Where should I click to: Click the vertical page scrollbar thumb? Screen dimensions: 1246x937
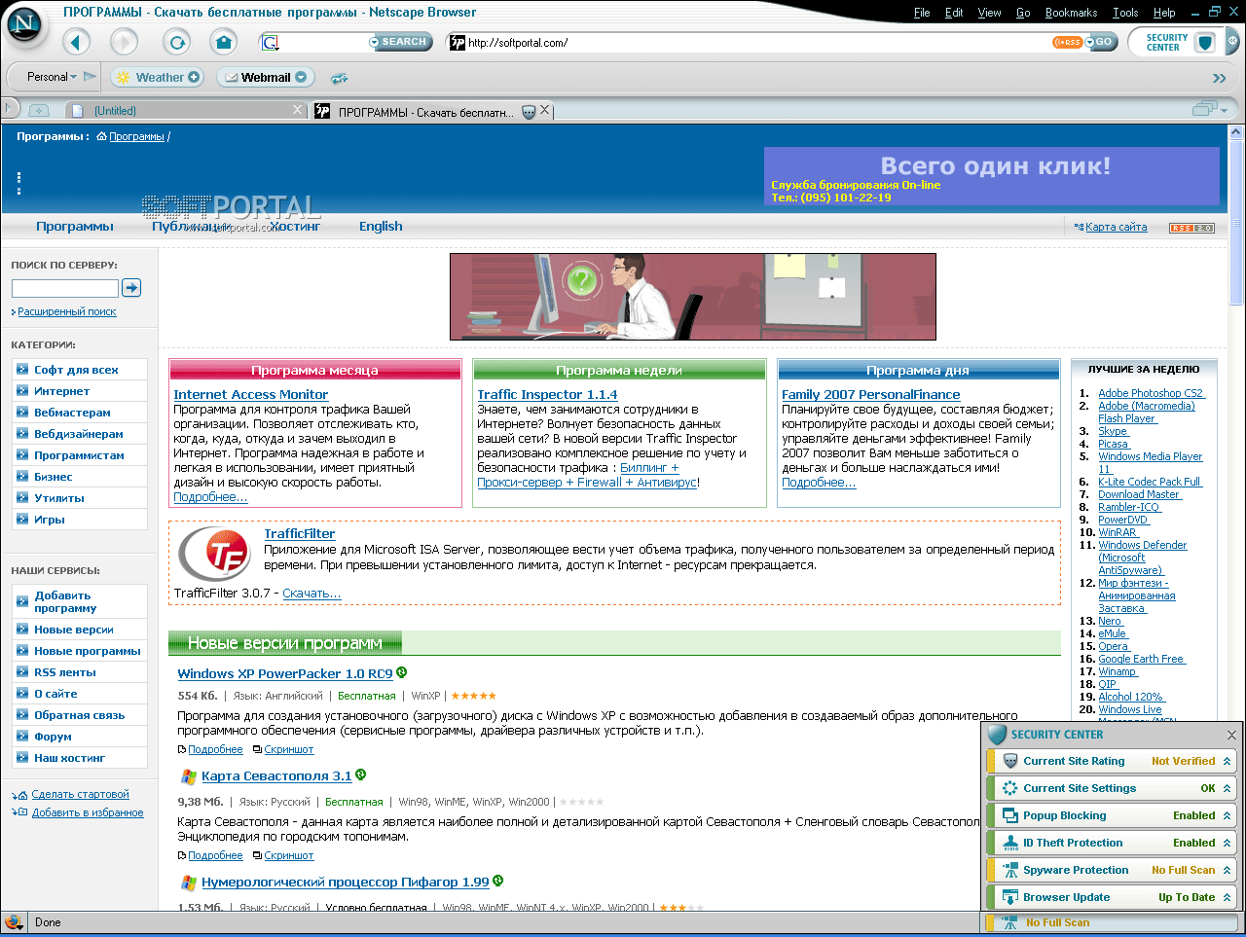coord(1236,224)
